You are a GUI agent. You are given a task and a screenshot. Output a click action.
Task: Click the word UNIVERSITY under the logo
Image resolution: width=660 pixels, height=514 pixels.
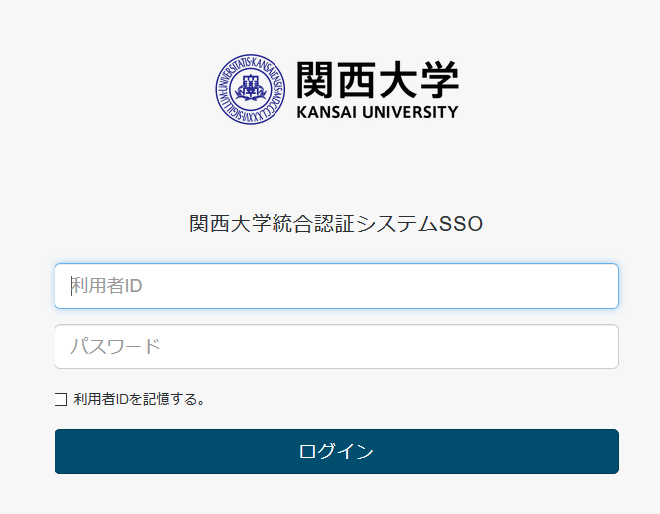411,112
